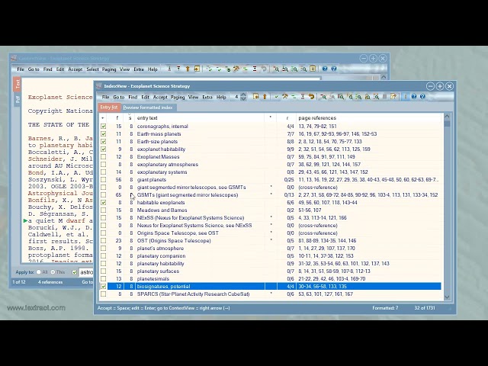Click the yellow box arrow icon in IndexView toolbar

pyautogui.click(x=256, y=97)
